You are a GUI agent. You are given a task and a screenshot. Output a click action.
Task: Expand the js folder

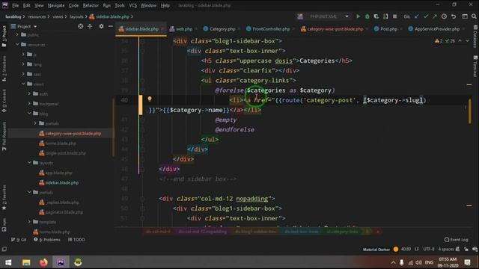coord(23,55)
